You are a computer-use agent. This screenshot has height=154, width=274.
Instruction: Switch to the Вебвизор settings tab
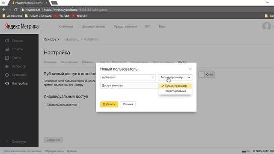point(88,62)
